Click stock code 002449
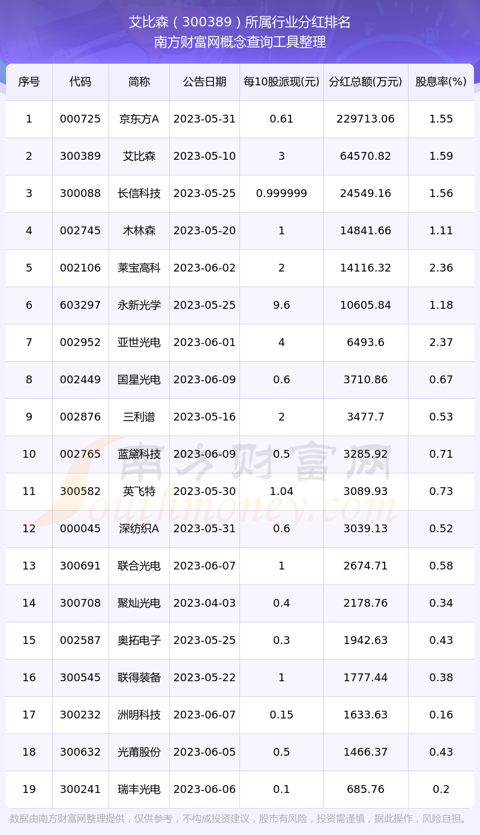Screen dimensions: 480x835 click(x=80, y=380)
